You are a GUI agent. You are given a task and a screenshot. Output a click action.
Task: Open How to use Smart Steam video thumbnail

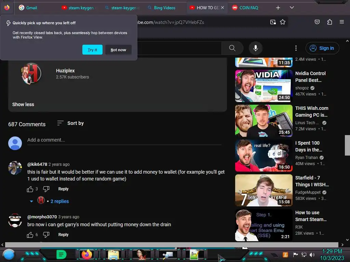264,225
